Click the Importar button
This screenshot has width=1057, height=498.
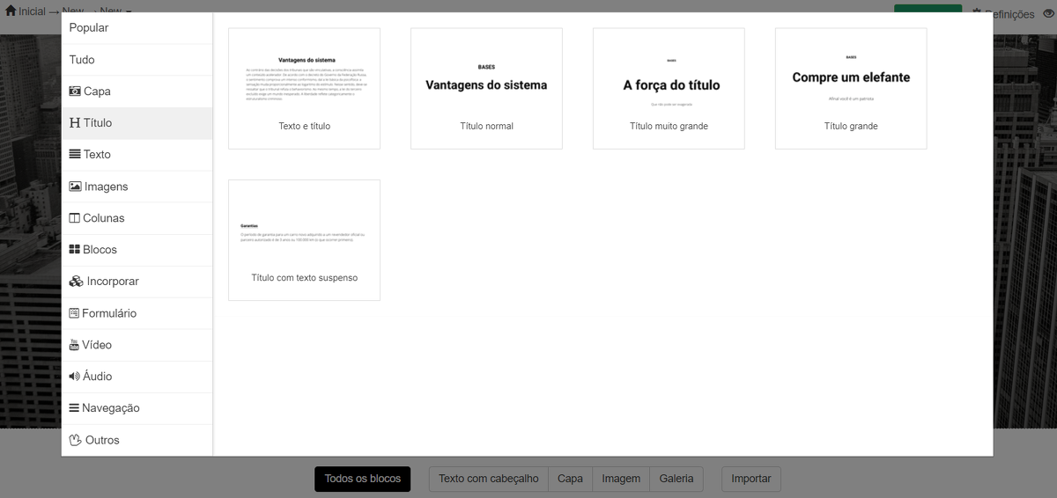(750, 479)
